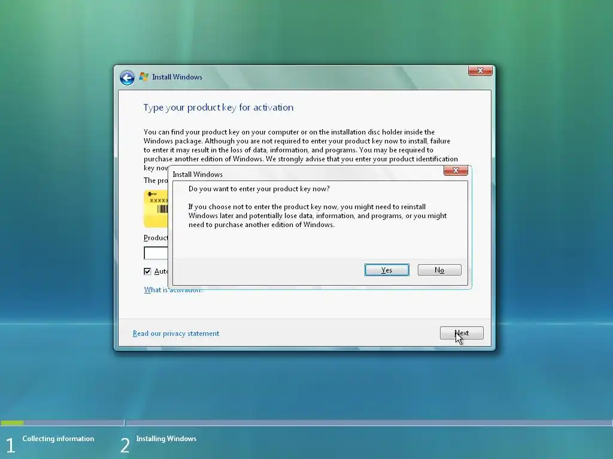Click the Next button

[x=462, y=333]
